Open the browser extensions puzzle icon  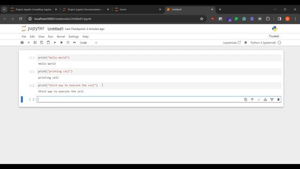[268, 19]
